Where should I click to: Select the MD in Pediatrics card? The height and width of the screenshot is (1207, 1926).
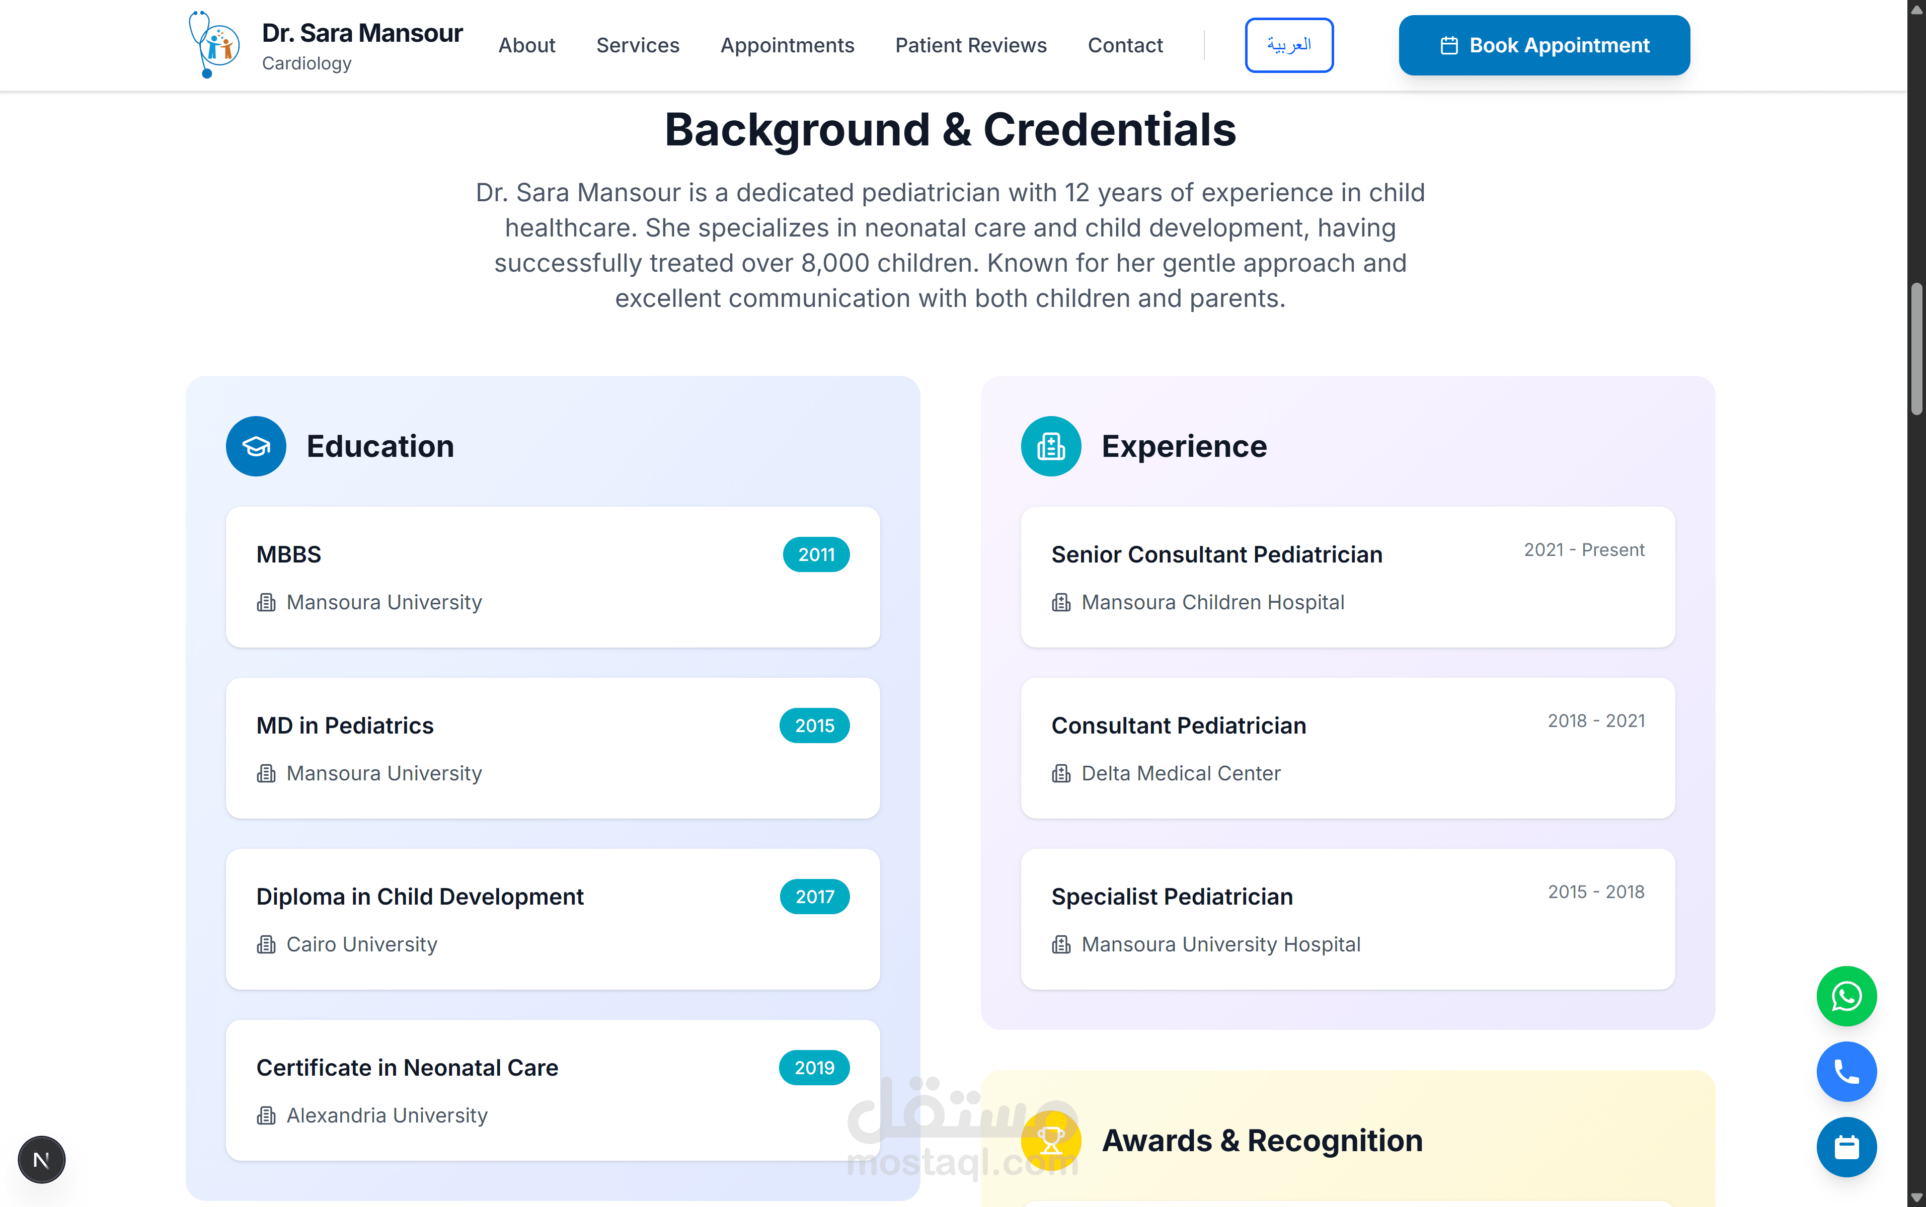[x=553, y=748]
